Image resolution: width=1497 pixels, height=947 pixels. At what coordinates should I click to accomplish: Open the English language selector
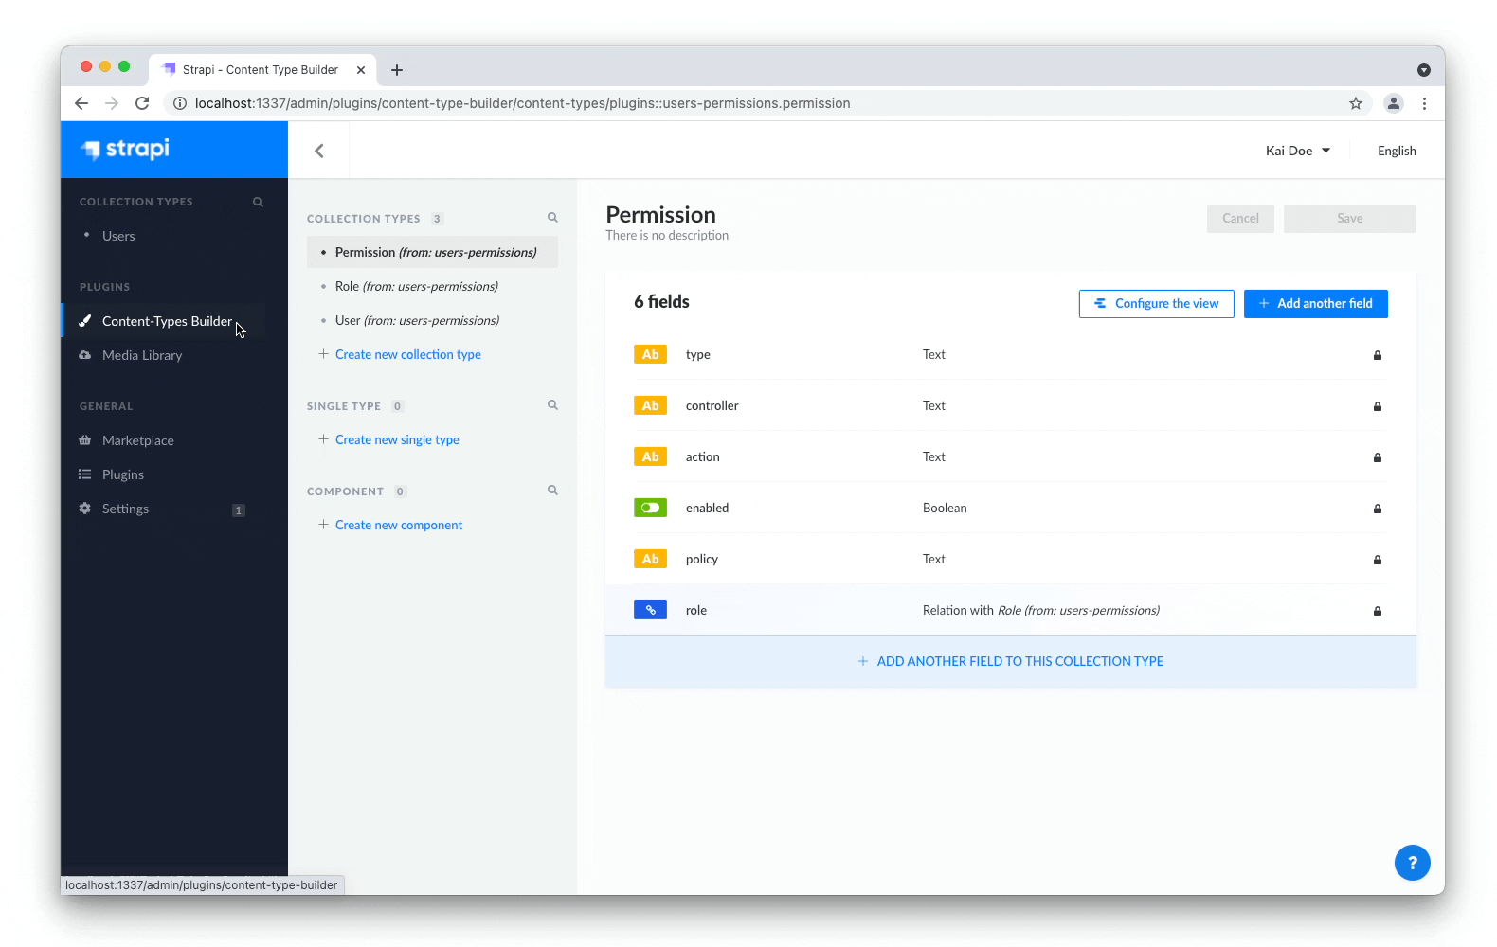coord(1397,151)
